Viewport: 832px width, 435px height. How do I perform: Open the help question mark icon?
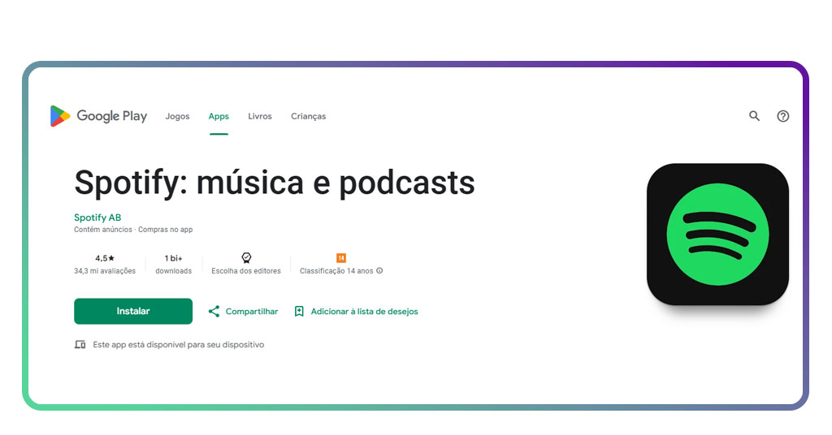click(x=782, y=116)
